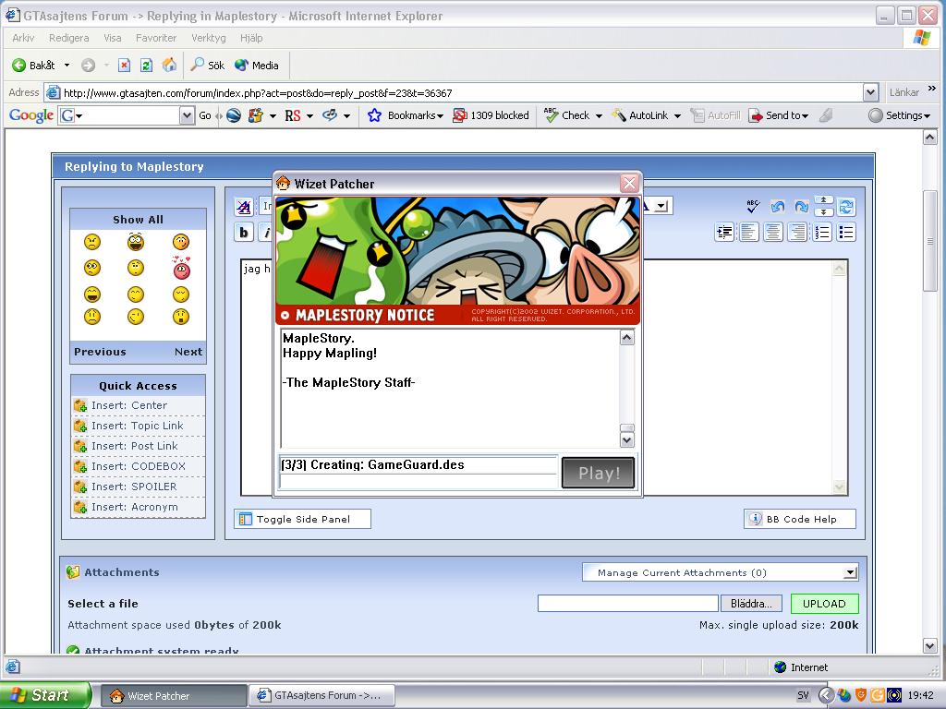The width and height of the screenshot is (946, 709).
Task: Open the Favoriter menu
Action: (156, 38)
